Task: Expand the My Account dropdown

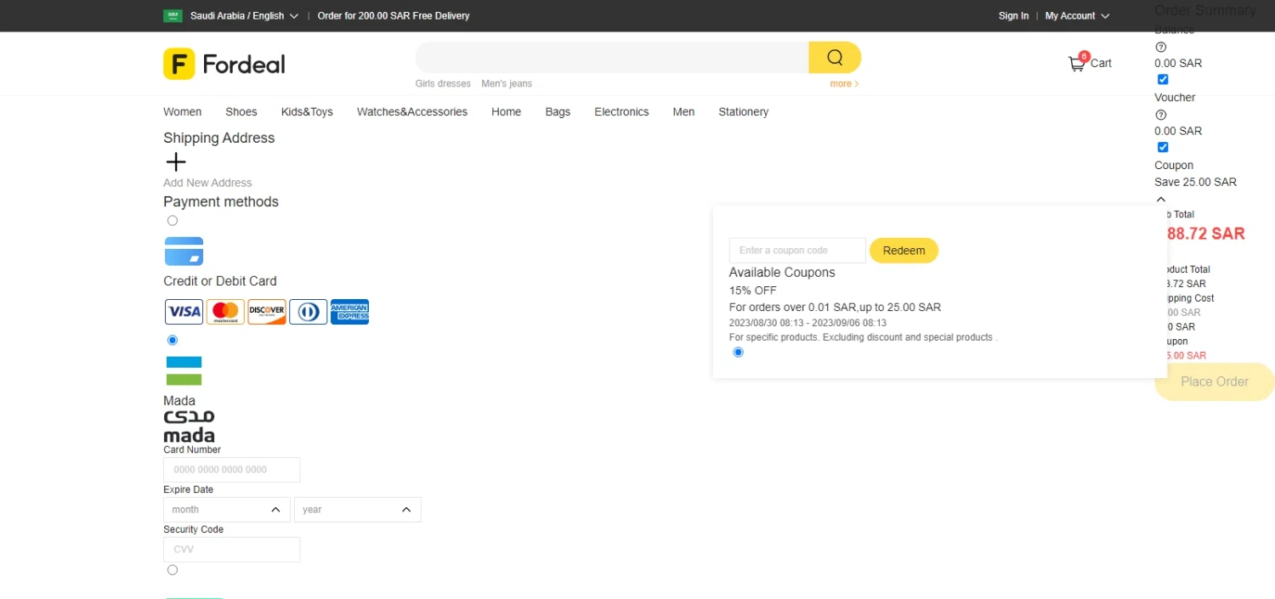Action: point(1077,15)
